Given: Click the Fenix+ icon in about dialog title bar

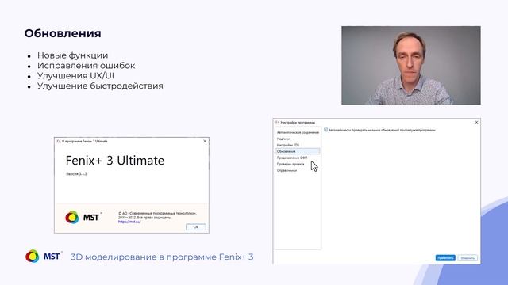Looking at the screenshot, I should pos(59,141).
